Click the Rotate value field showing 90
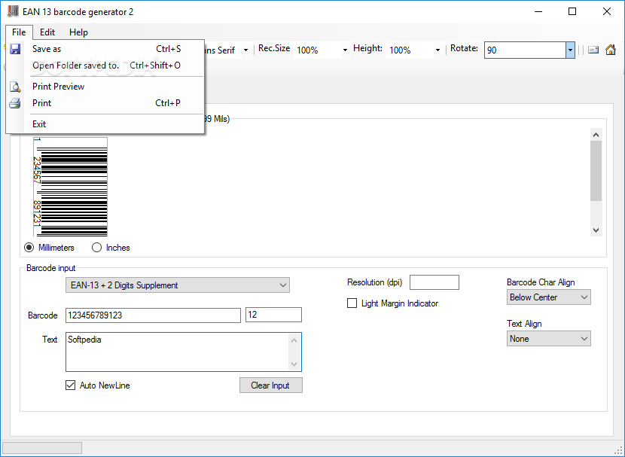The width and height of the screenshot is (625, 457). point(525,50)
